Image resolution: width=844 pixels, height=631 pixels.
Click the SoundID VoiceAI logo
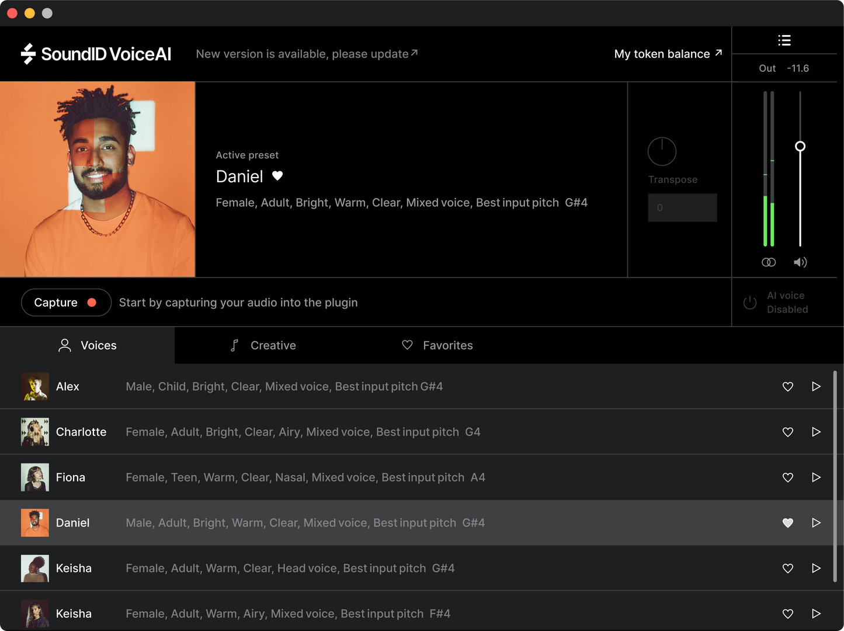coord(96,54)
